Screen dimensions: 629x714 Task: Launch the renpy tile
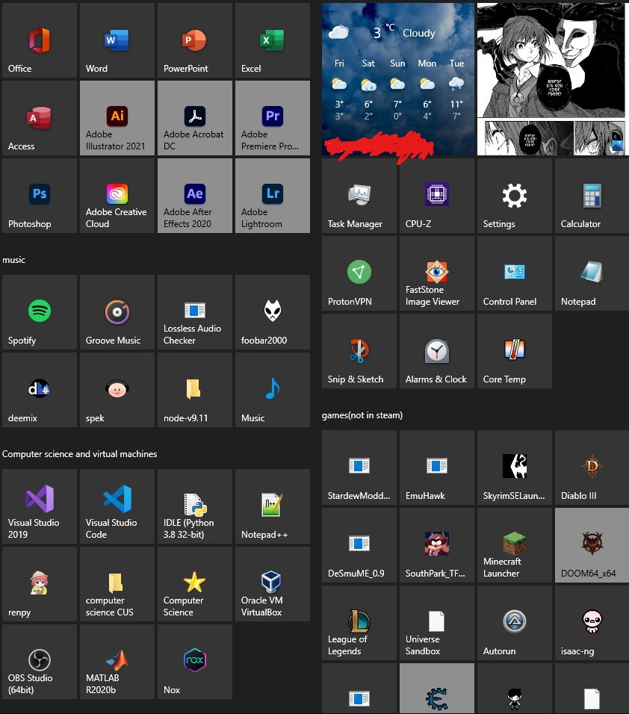point(40,584)
